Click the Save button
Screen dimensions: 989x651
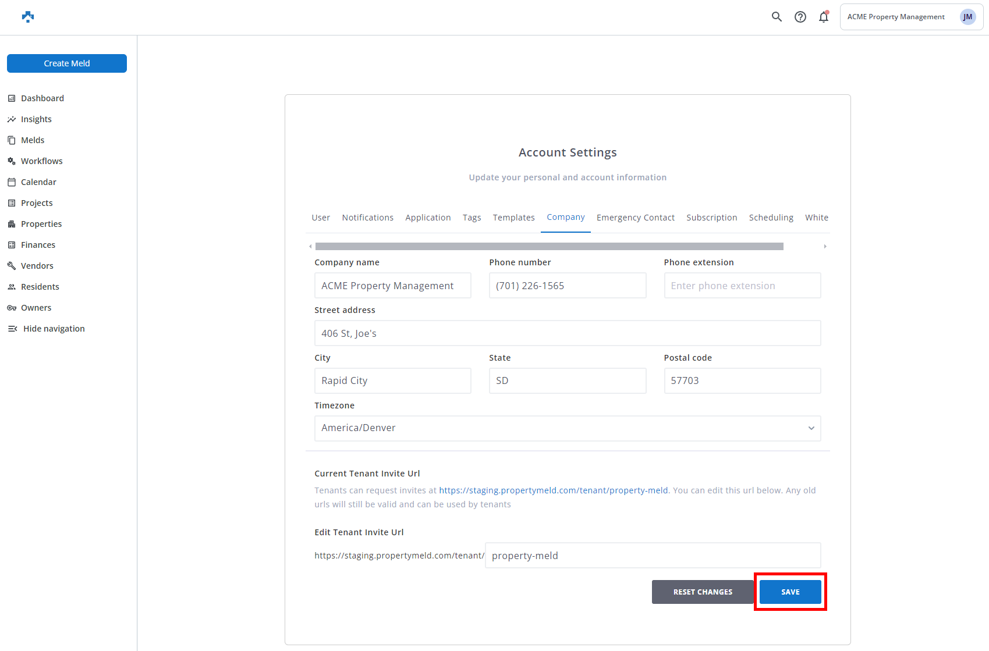coord(790,592)
